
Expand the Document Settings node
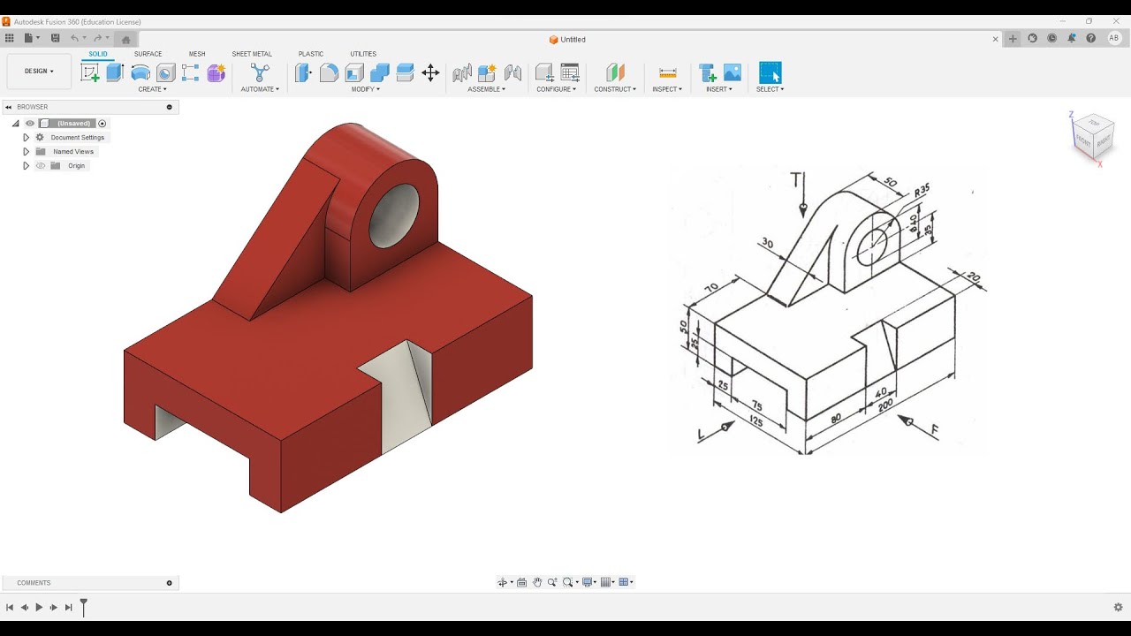click(26, 138)
